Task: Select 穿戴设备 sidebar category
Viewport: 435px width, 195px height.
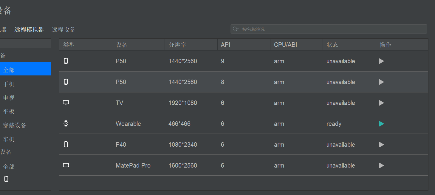Action: [15, 125]
